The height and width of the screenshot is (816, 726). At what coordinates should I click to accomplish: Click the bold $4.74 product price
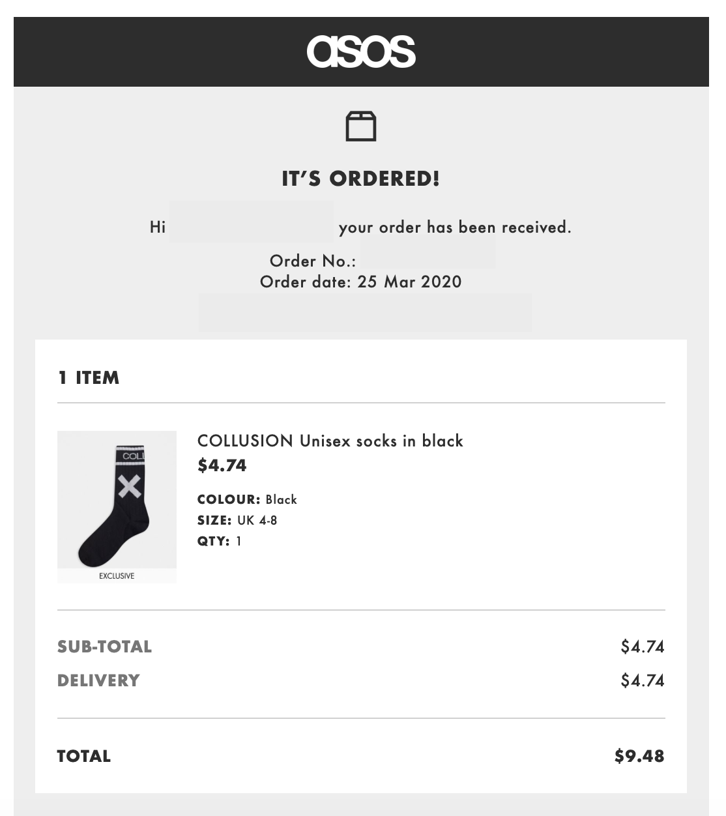click(222, 465)
